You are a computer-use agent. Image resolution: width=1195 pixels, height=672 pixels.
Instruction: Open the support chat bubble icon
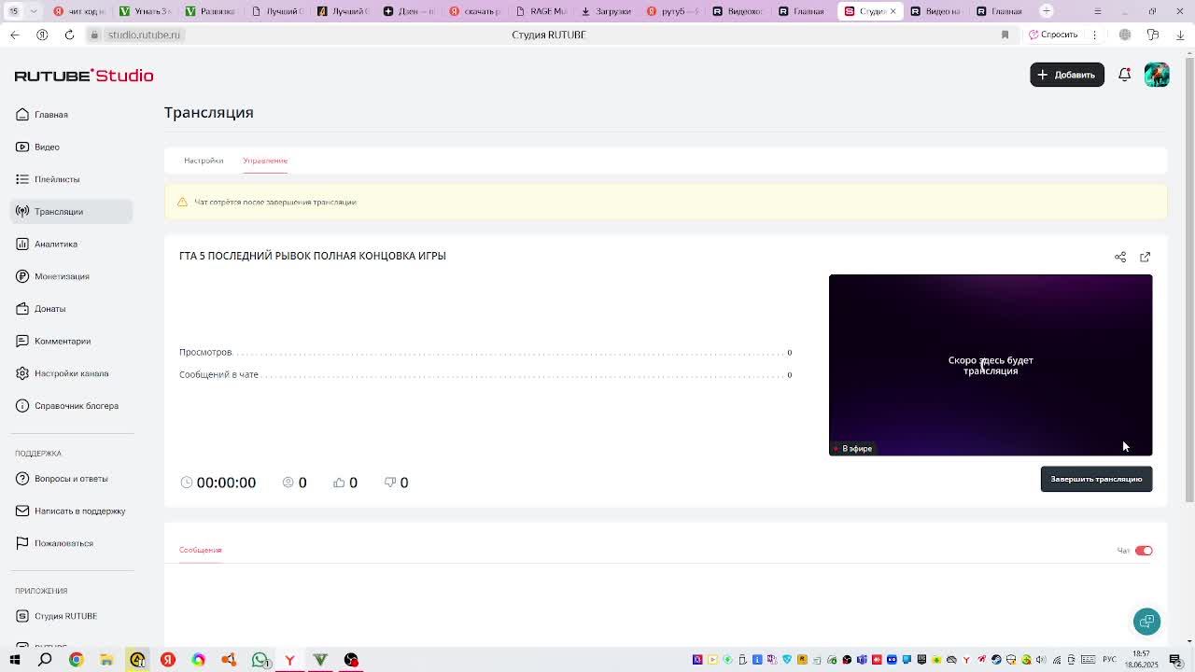(x=1146, y=622)
